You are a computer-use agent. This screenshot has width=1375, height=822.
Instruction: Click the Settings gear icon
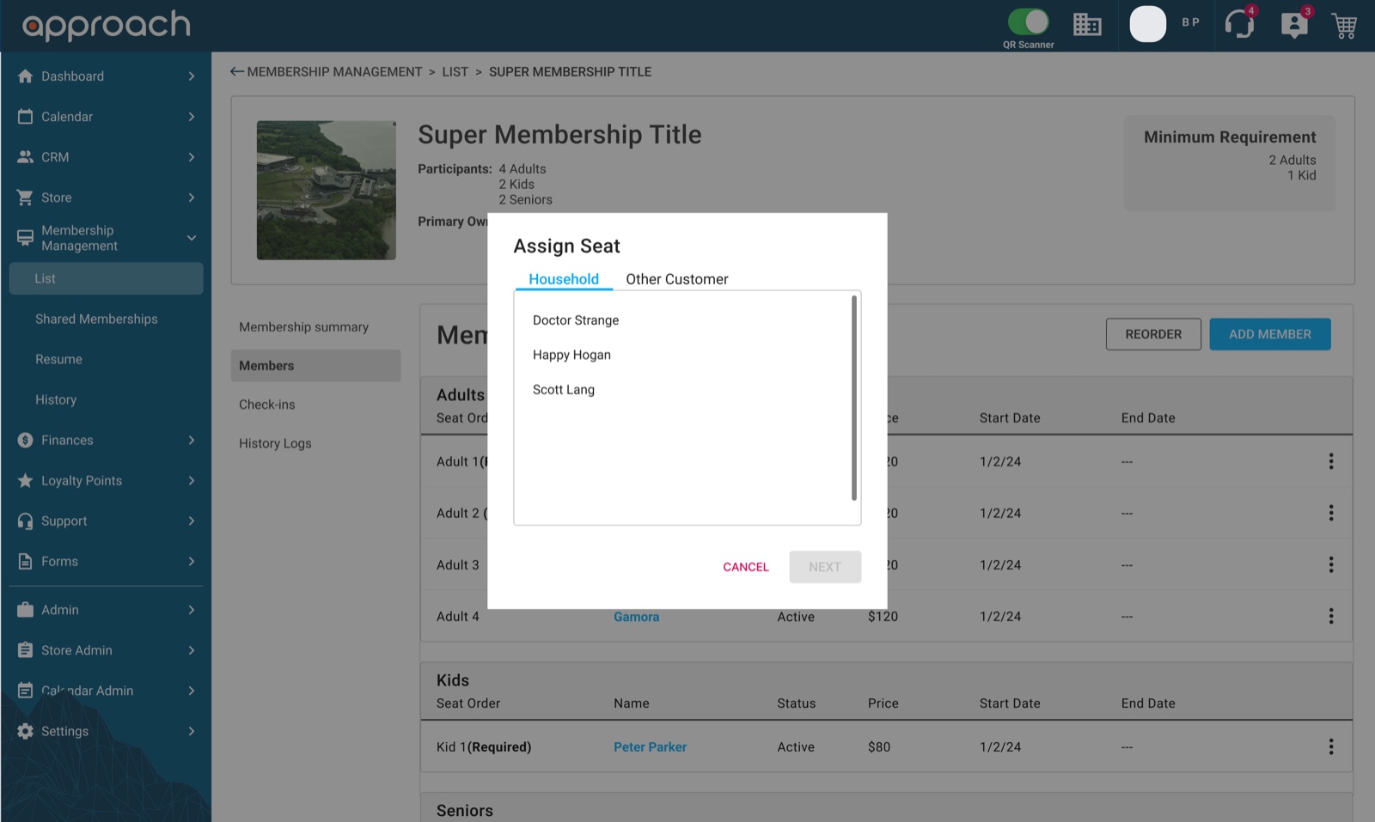click(x=25, y=731)
